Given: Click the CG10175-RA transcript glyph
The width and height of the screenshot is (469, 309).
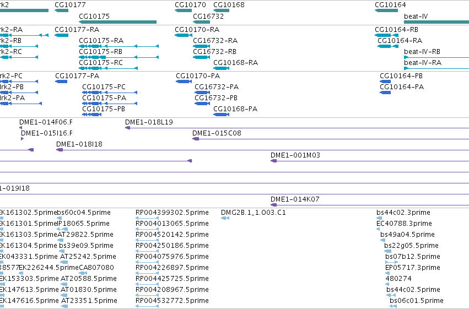Looking at the screenshot, I should [118, 46].
